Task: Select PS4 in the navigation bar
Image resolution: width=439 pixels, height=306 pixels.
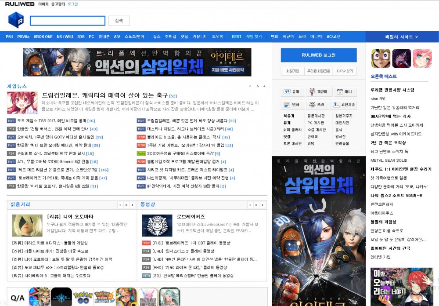Action: pos(9,37)
